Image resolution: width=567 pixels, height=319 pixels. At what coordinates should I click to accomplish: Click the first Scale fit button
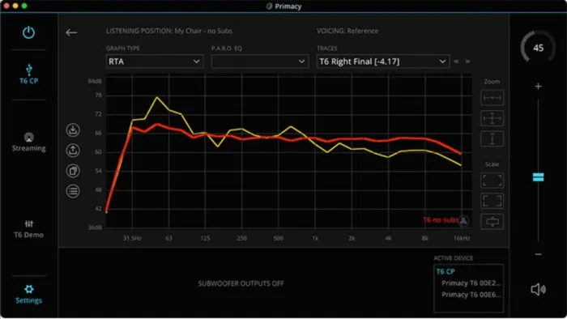click(492, 181)
